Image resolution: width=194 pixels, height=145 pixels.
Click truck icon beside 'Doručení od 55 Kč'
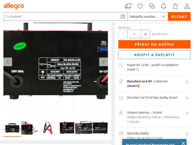pos(121,98)
